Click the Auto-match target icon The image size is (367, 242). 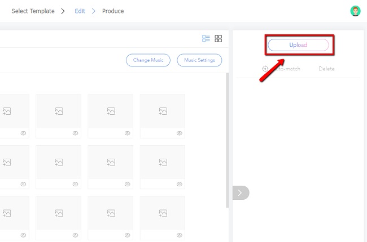[265, 69]
